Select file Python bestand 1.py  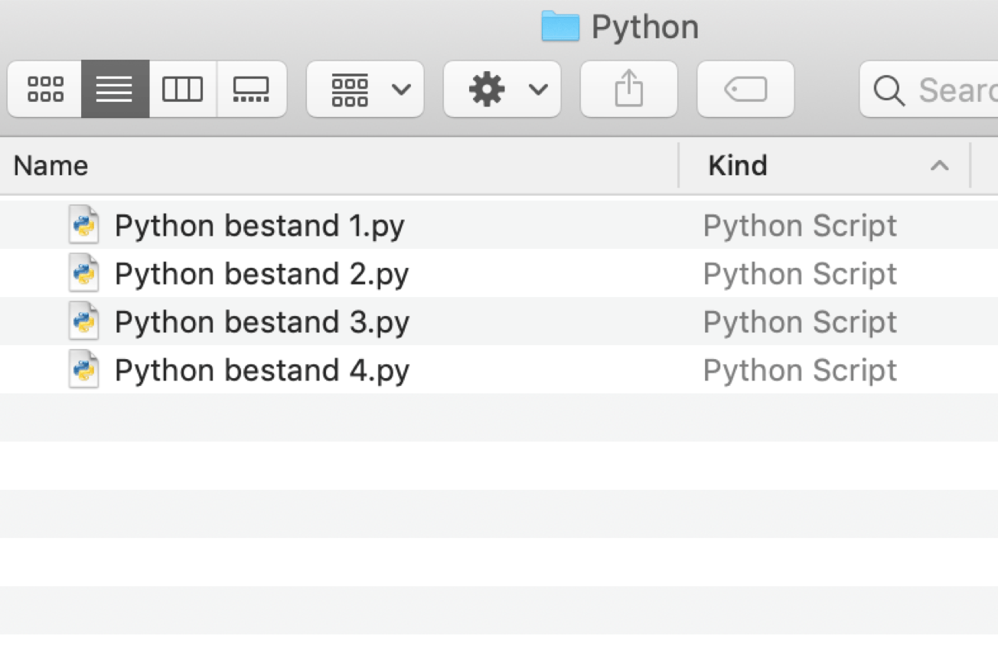[x=259, y=225]
